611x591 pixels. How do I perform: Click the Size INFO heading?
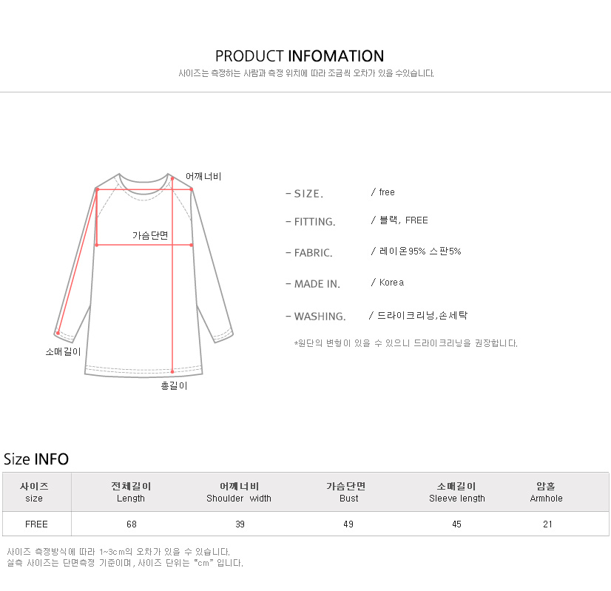coord(36,459)
